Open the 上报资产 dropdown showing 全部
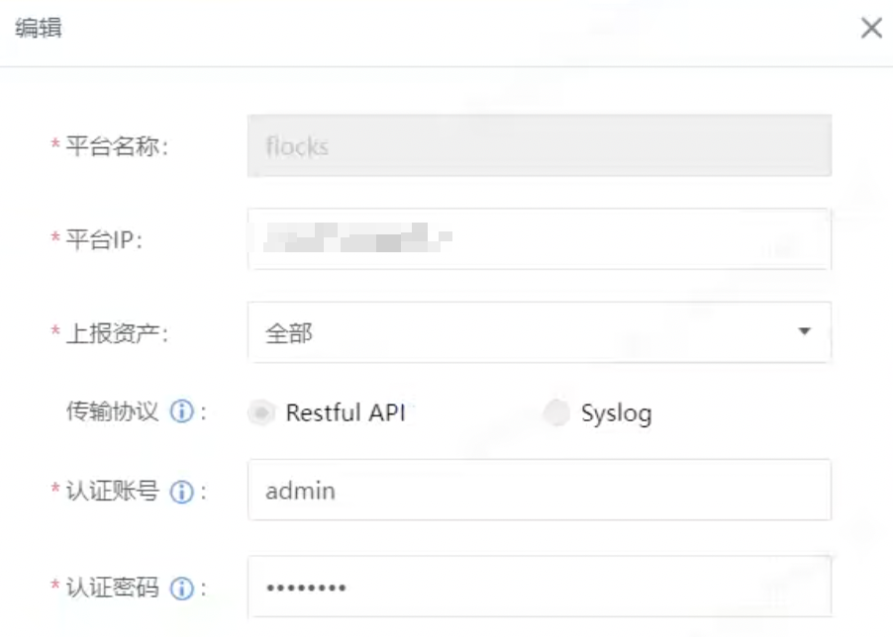The image size is (893, 637). point(540,332)
